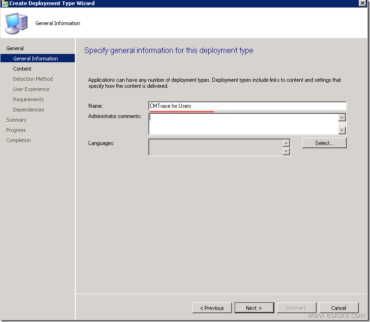This screenshot has height=322, width=370.
Task: Cancel the deployment type wizard
Action: pos(338,308)
